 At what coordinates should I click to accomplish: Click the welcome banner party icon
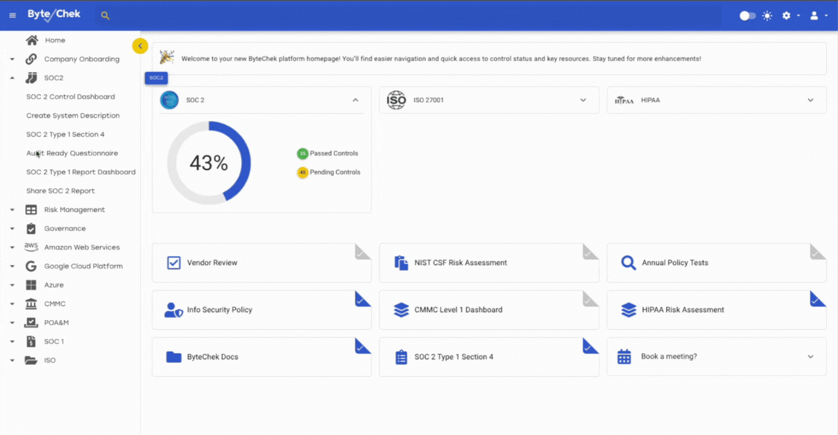(x=166, y=58)
